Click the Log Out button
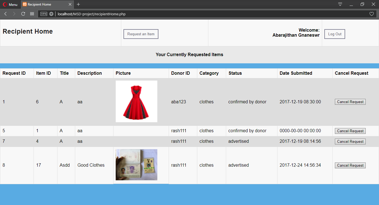The height and width of the screenshot is (205, 379). 335,34
